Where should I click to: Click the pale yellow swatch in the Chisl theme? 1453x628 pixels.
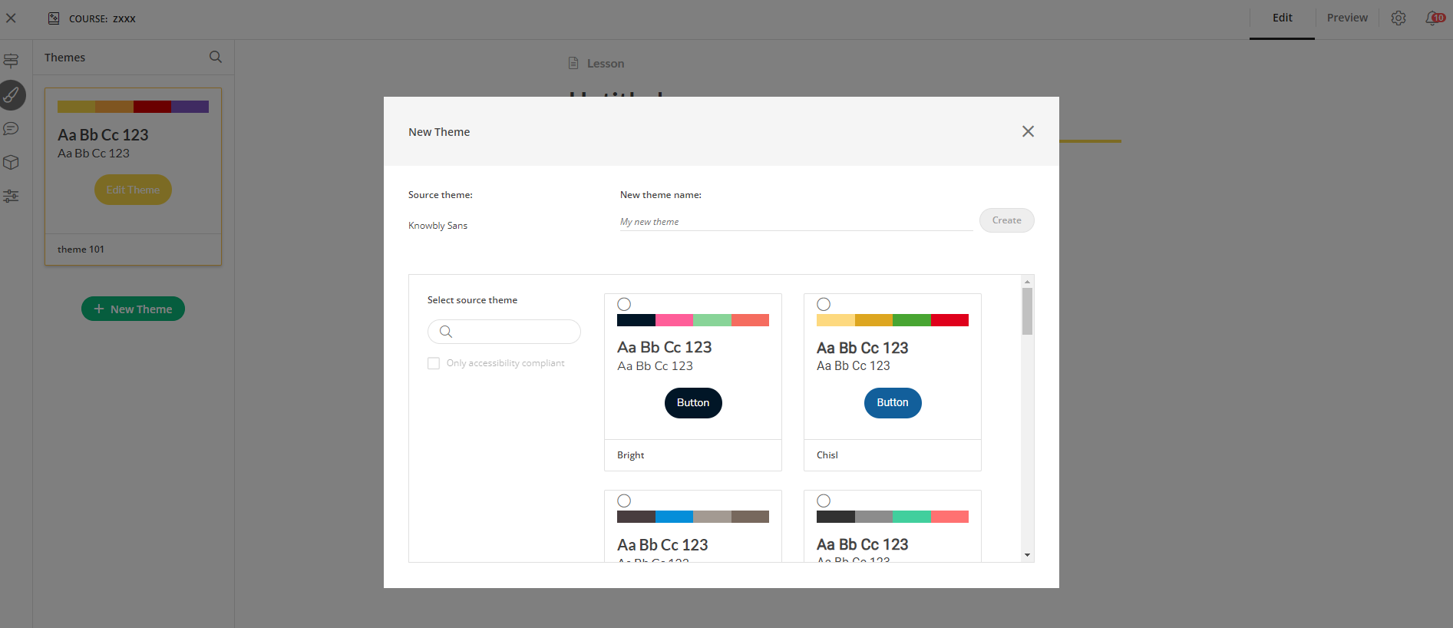pos(836,320)
